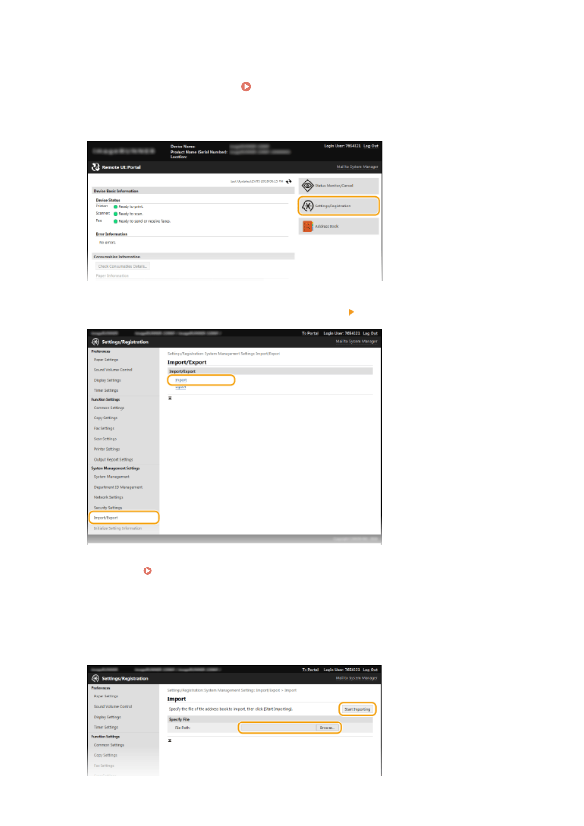Open the Address Book icon
584x826 pixels.
tap(307, 226)
